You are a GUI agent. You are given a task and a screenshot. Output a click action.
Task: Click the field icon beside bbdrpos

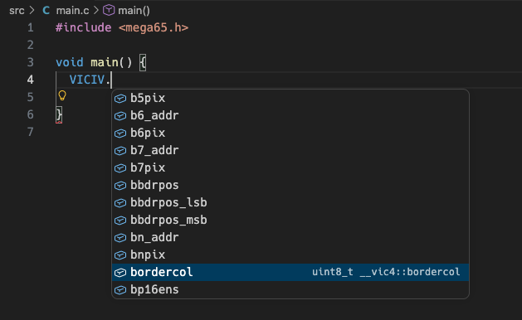(x=120, y=185)
